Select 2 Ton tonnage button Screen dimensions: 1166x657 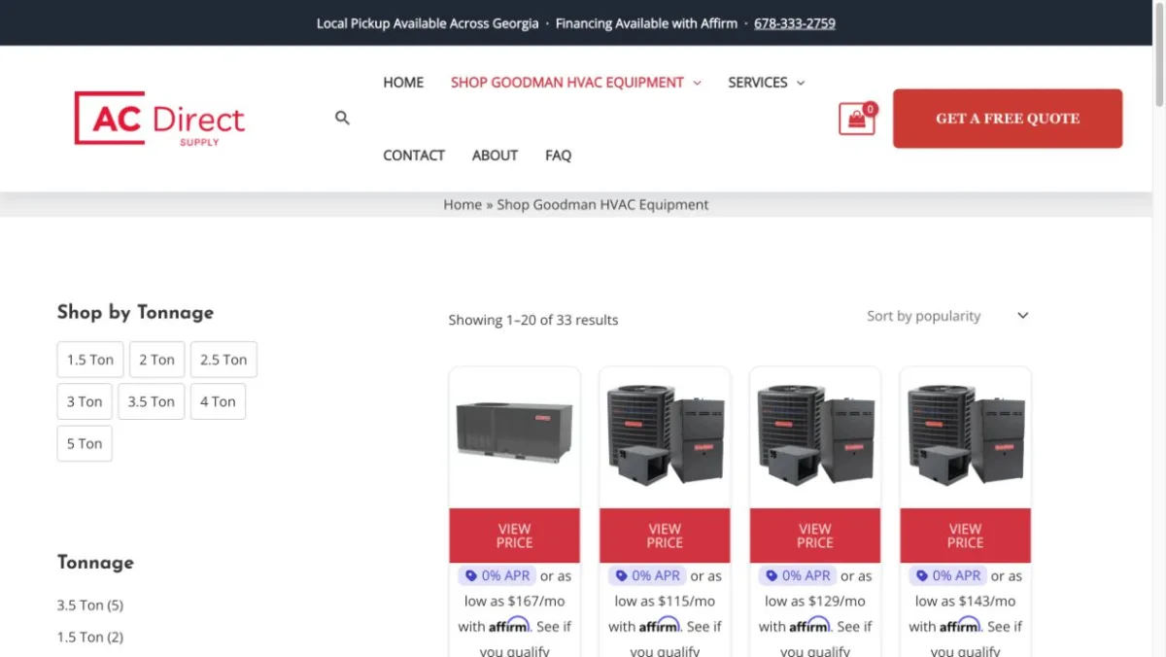click(156, 360)
